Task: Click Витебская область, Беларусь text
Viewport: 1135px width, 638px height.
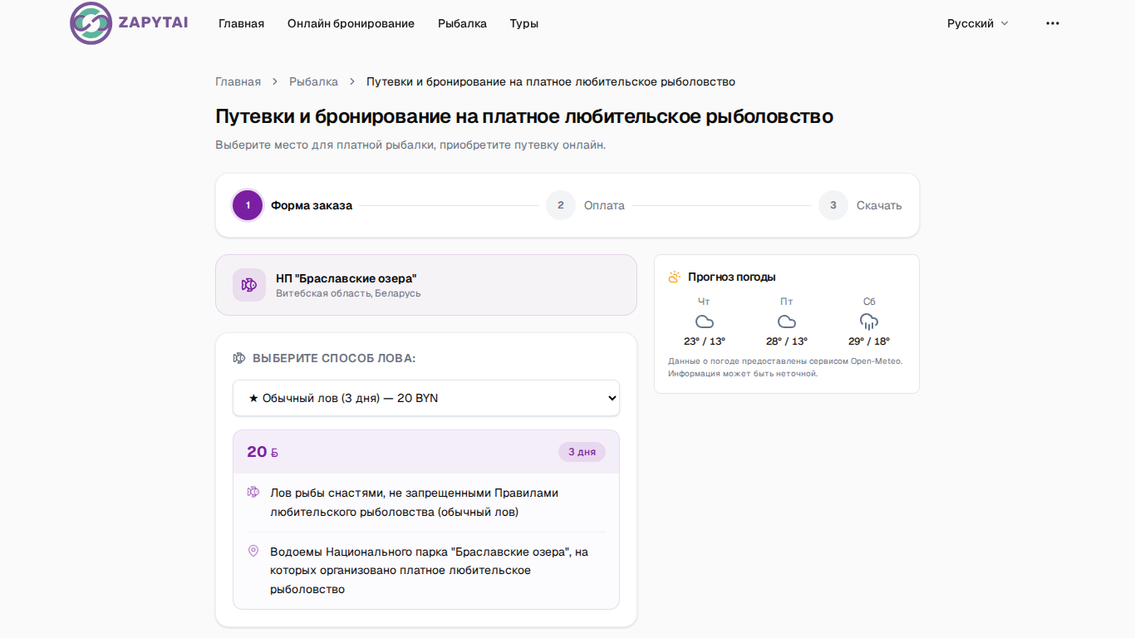Action: pos(348,293)
